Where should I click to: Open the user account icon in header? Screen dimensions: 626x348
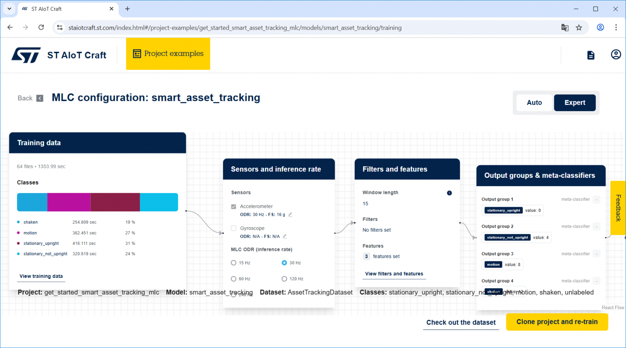(616, 55)
